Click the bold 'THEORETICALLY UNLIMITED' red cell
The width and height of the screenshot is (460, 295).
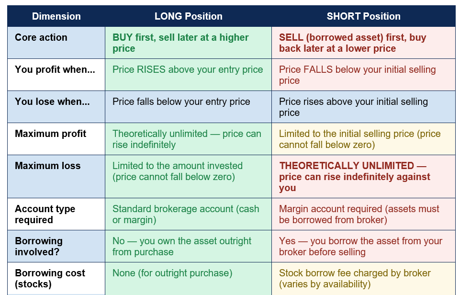coord(363,176)
